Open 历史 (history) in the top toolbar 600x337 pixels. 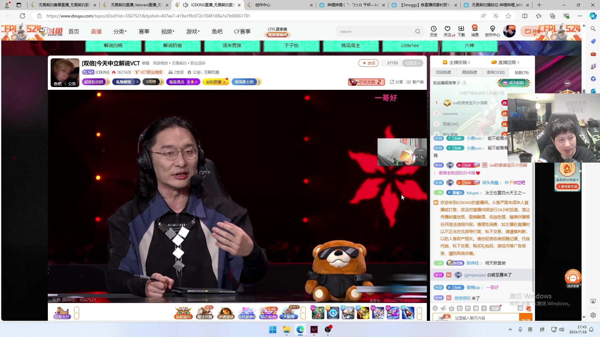coord(433,31)
